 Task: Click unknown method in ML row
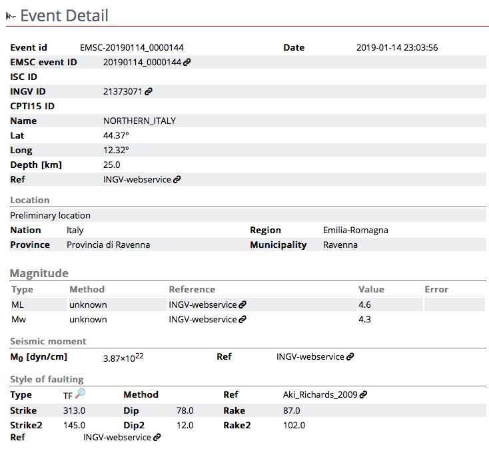(x=88, y=304)
